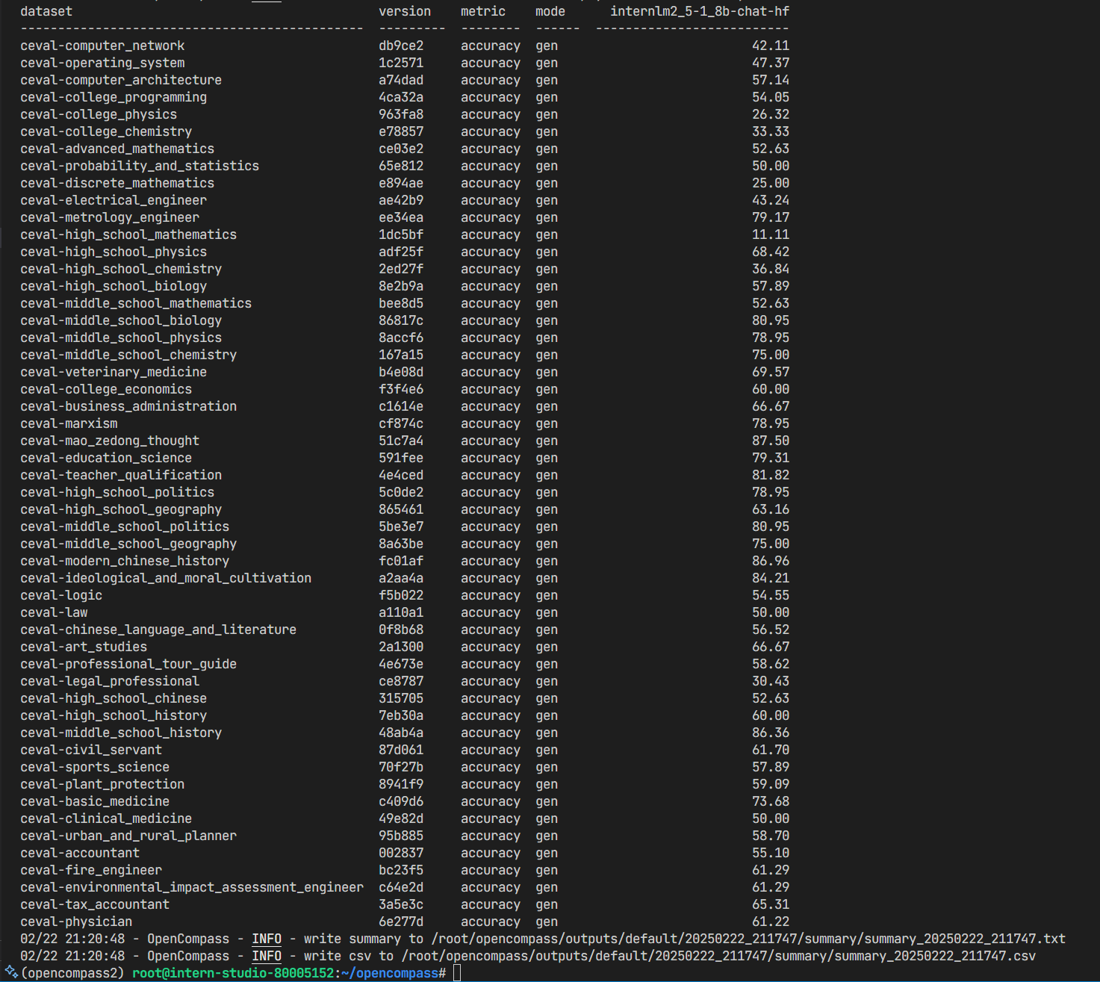
Task: Click 'ceval-plant_protection' dataset name
Action: click(102, 784)
